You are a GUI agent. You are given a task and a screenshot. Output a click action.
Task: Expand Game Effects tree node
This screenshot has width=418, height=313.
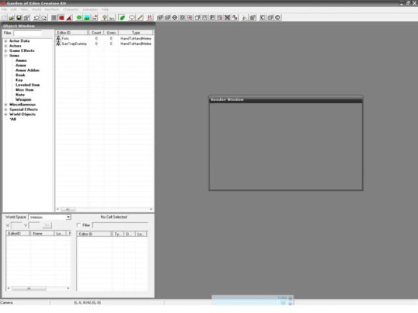(x=6, y=51)
